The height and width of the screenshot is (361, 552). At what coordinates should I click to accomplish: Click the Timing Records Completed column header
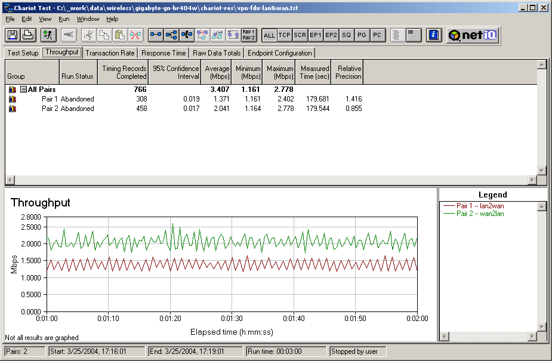124,72
